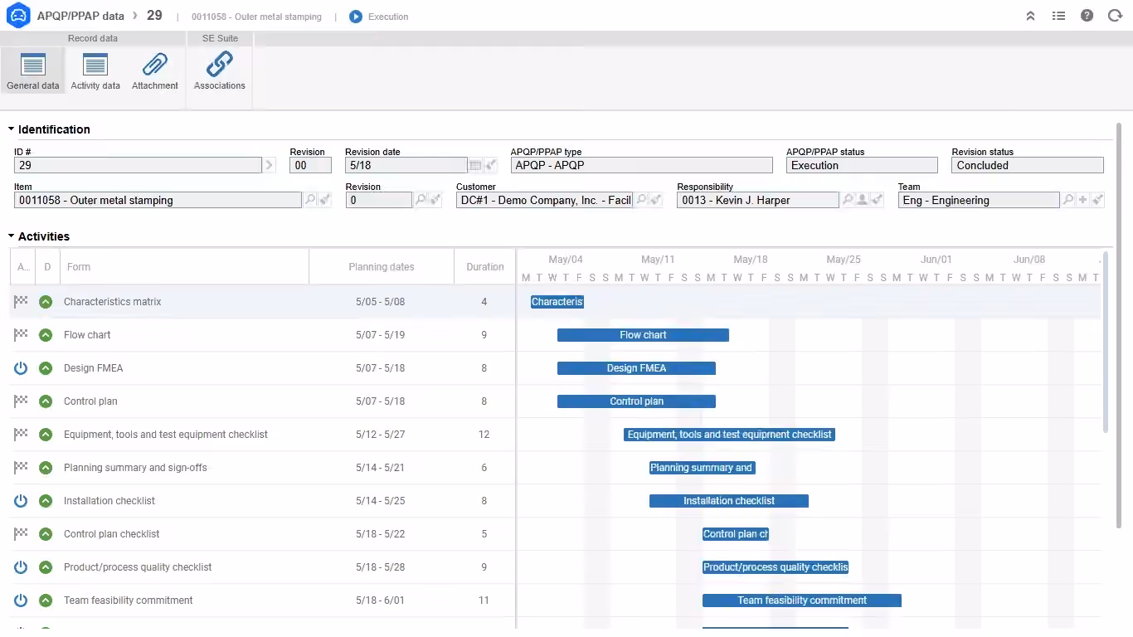Click the Planning dates column header
This screenshot has height=637, width=1133.
[382, 267]
